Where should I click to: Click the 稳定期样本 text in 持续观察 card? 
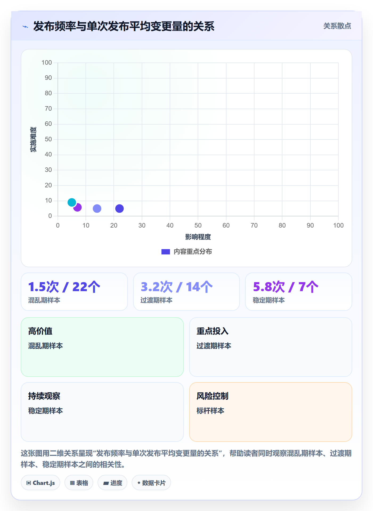click(x=46, y=411)
